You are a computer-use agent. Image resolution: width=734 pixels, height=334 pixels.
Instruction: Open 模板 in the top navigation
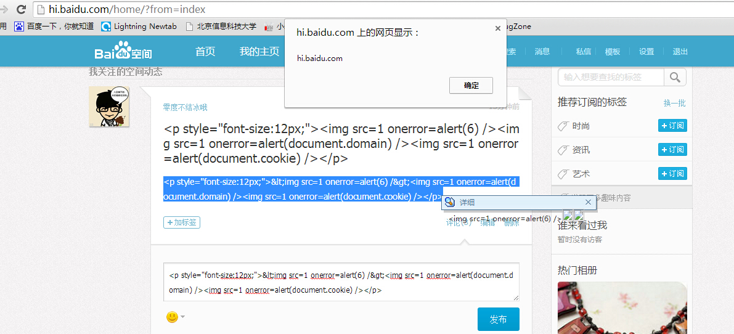pos(613,52)
